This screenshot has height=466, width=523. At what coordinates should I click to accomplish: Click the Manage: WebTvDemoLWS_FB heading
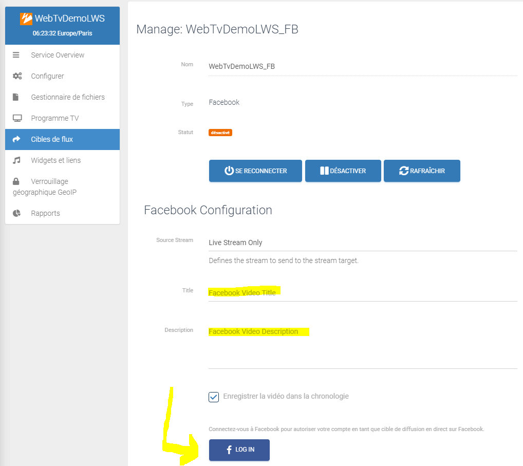tap(217, 29)
